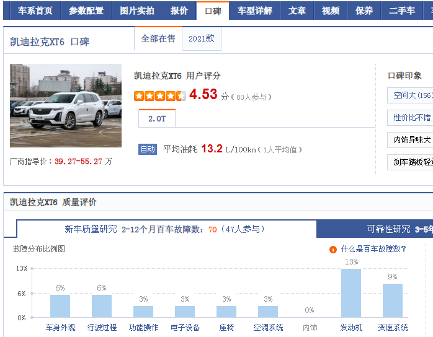Viewport: 433px width, 337px height.
Task: Open the 二手车 navigation tab
Action: coord(402,11)
